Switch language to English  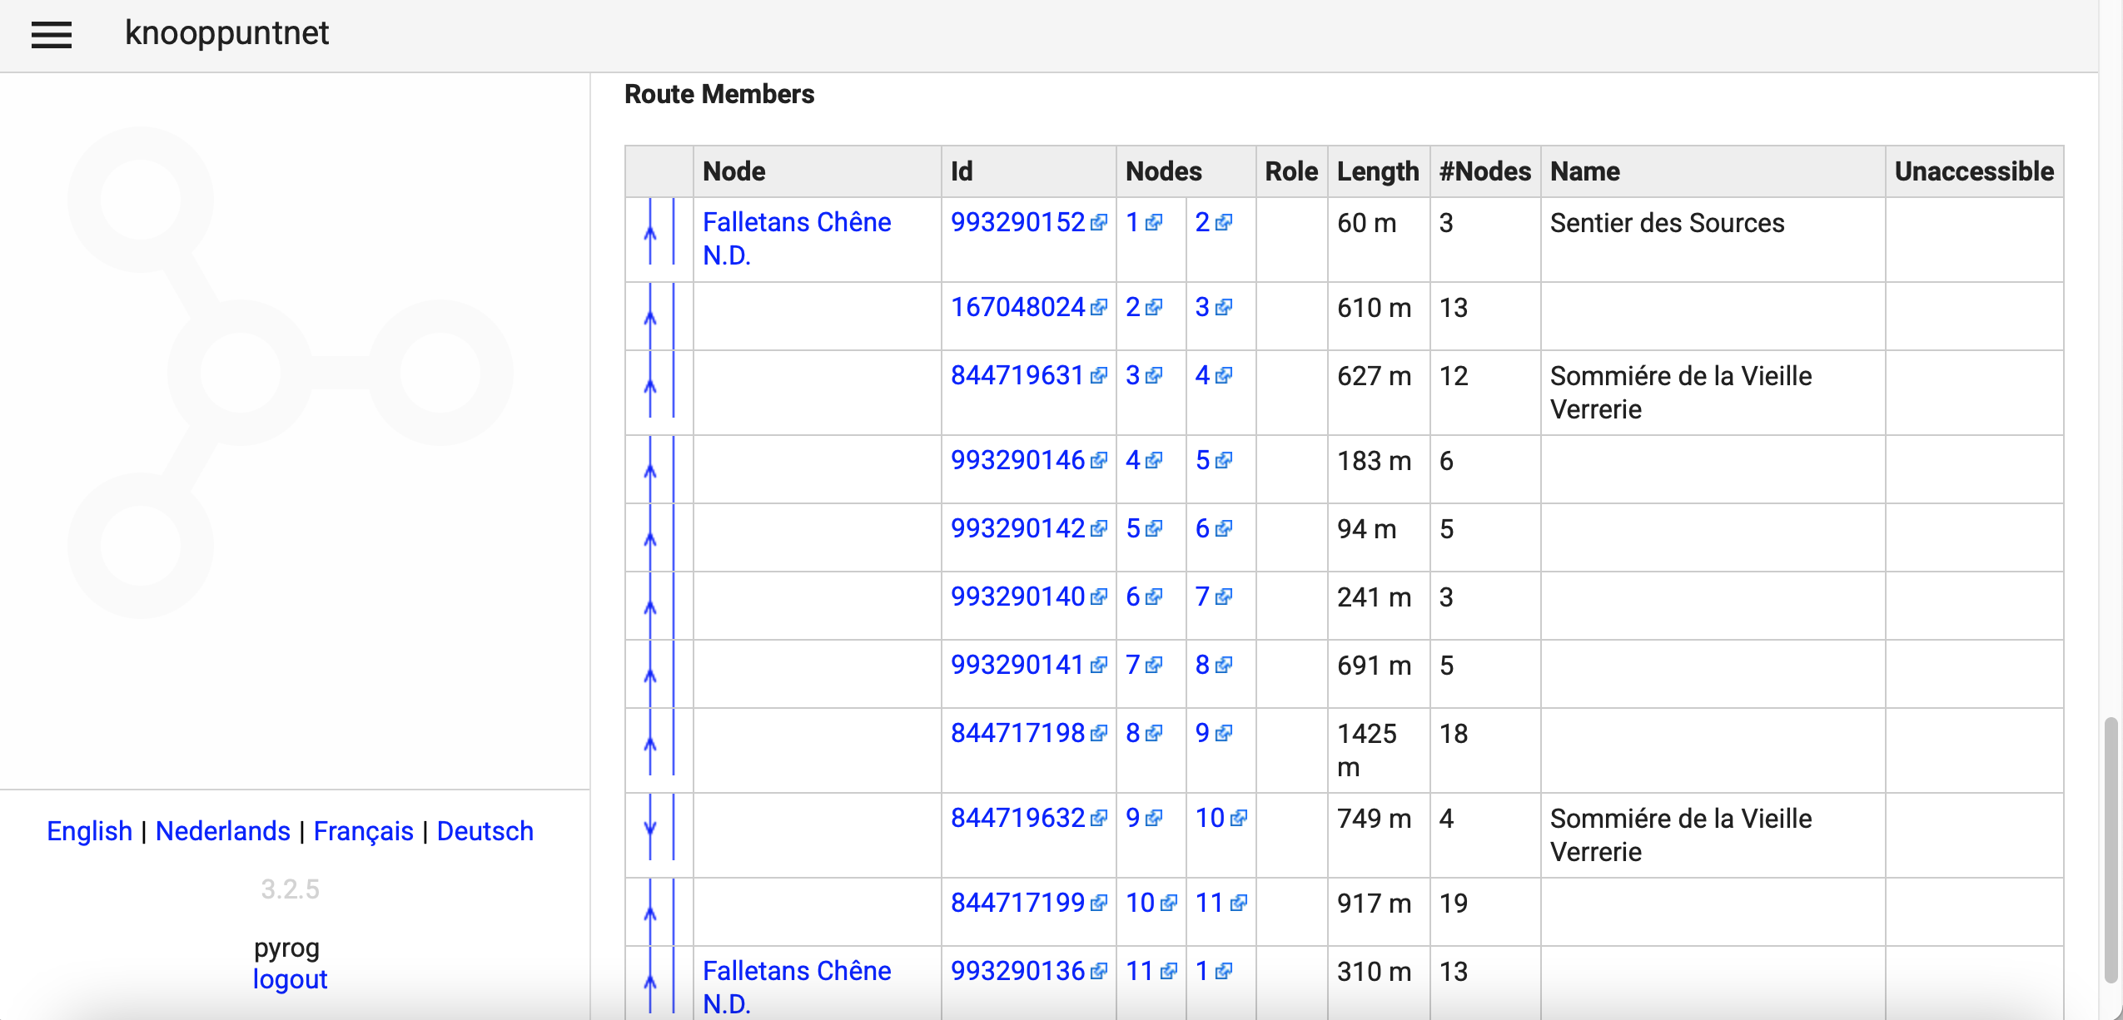pos(89,830)
